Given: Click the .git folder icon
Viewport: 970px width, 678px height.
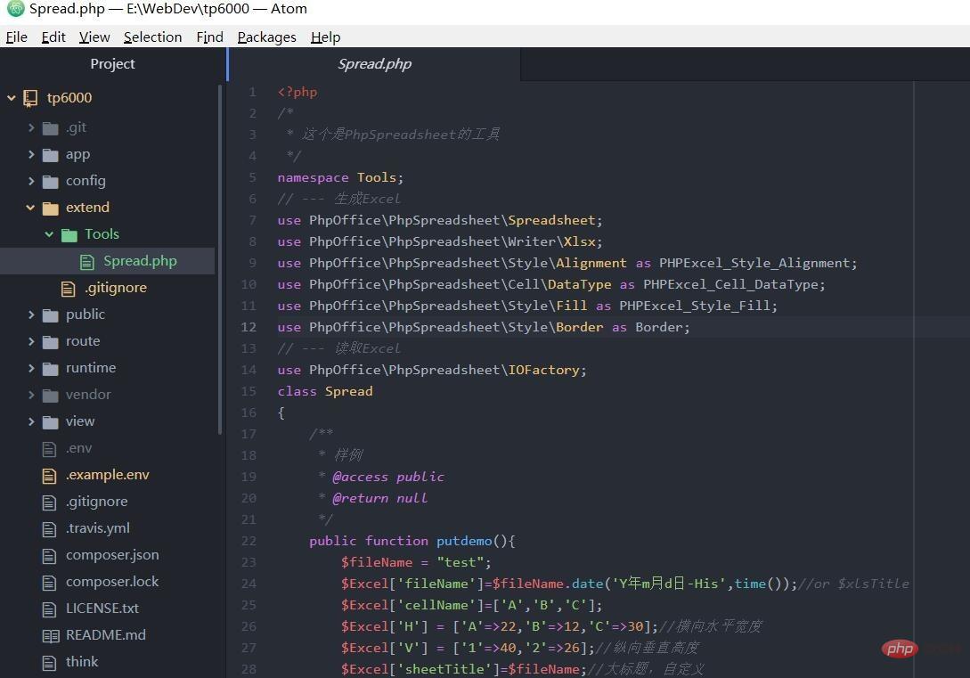Looking at the screenshot, I should click(x=50, y=128).
